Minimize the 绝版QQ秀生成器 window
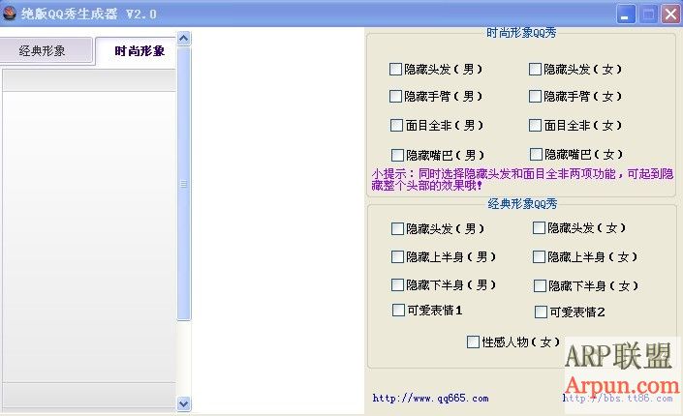The image size is (683, 416). tap(626, 15)
